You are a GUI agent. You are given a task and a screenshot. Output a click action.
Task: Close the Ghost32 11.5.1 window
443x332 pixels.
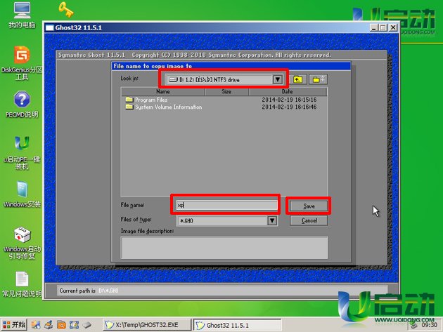coord(393,27)
